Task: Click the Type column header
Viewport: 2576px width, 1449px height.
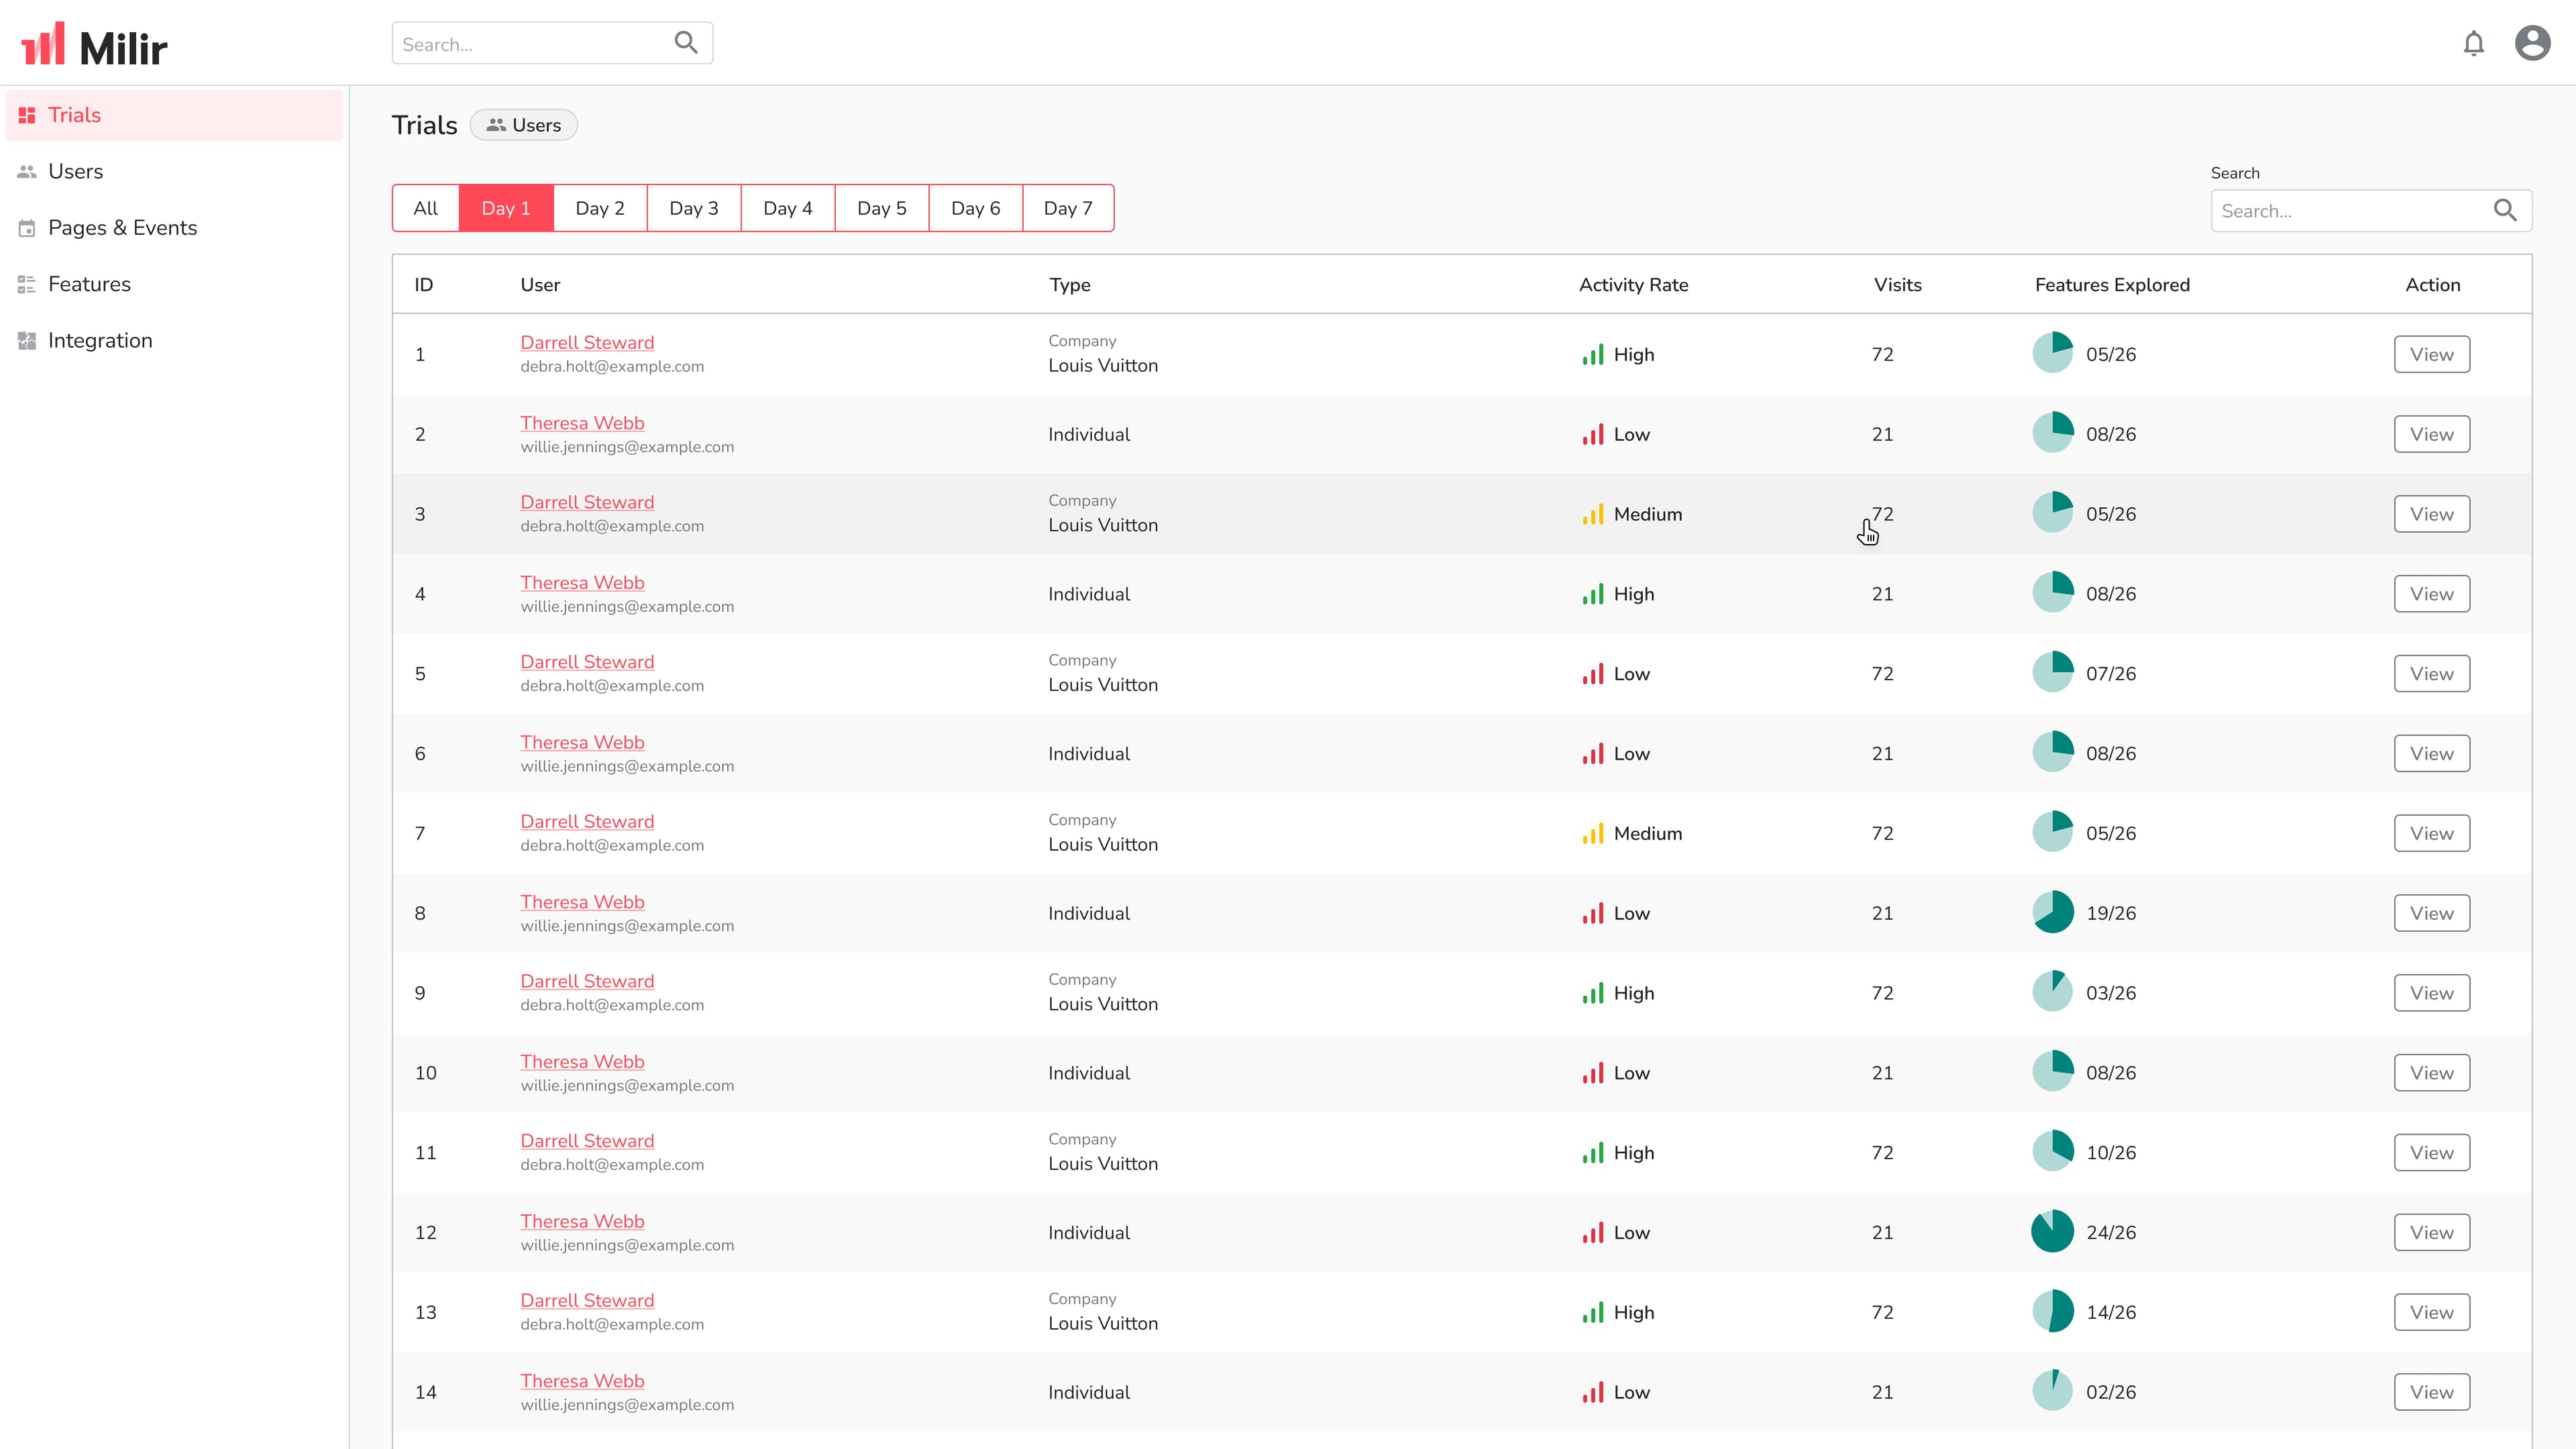Action: 1069,285
